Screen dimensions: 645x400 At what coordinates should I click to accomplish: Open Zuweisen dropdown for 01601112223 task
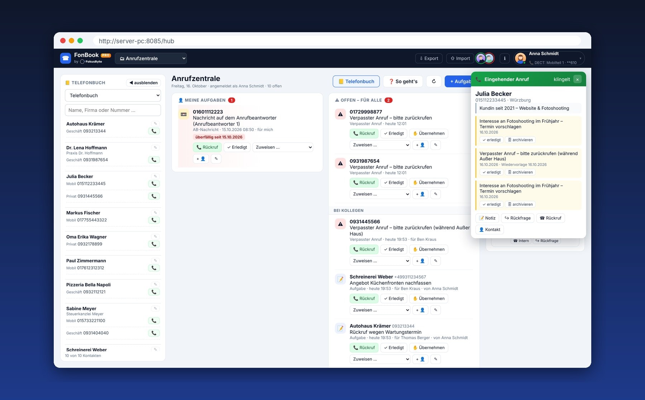coord(283,147)
